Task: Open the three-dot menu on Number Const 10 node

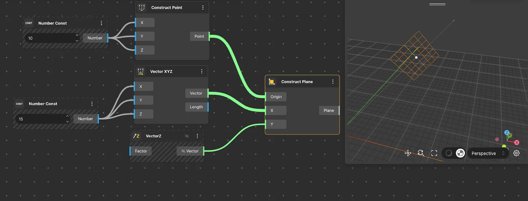Action: pos(101,23)
